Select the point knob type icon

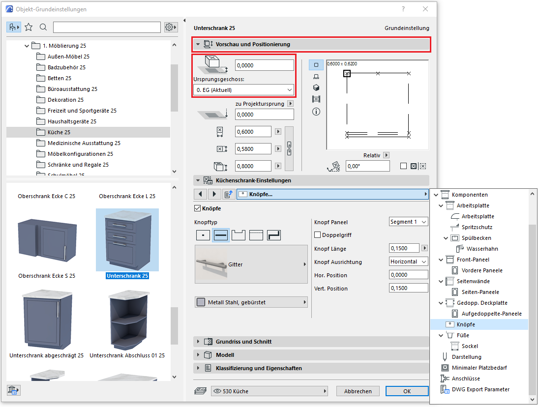203,235
